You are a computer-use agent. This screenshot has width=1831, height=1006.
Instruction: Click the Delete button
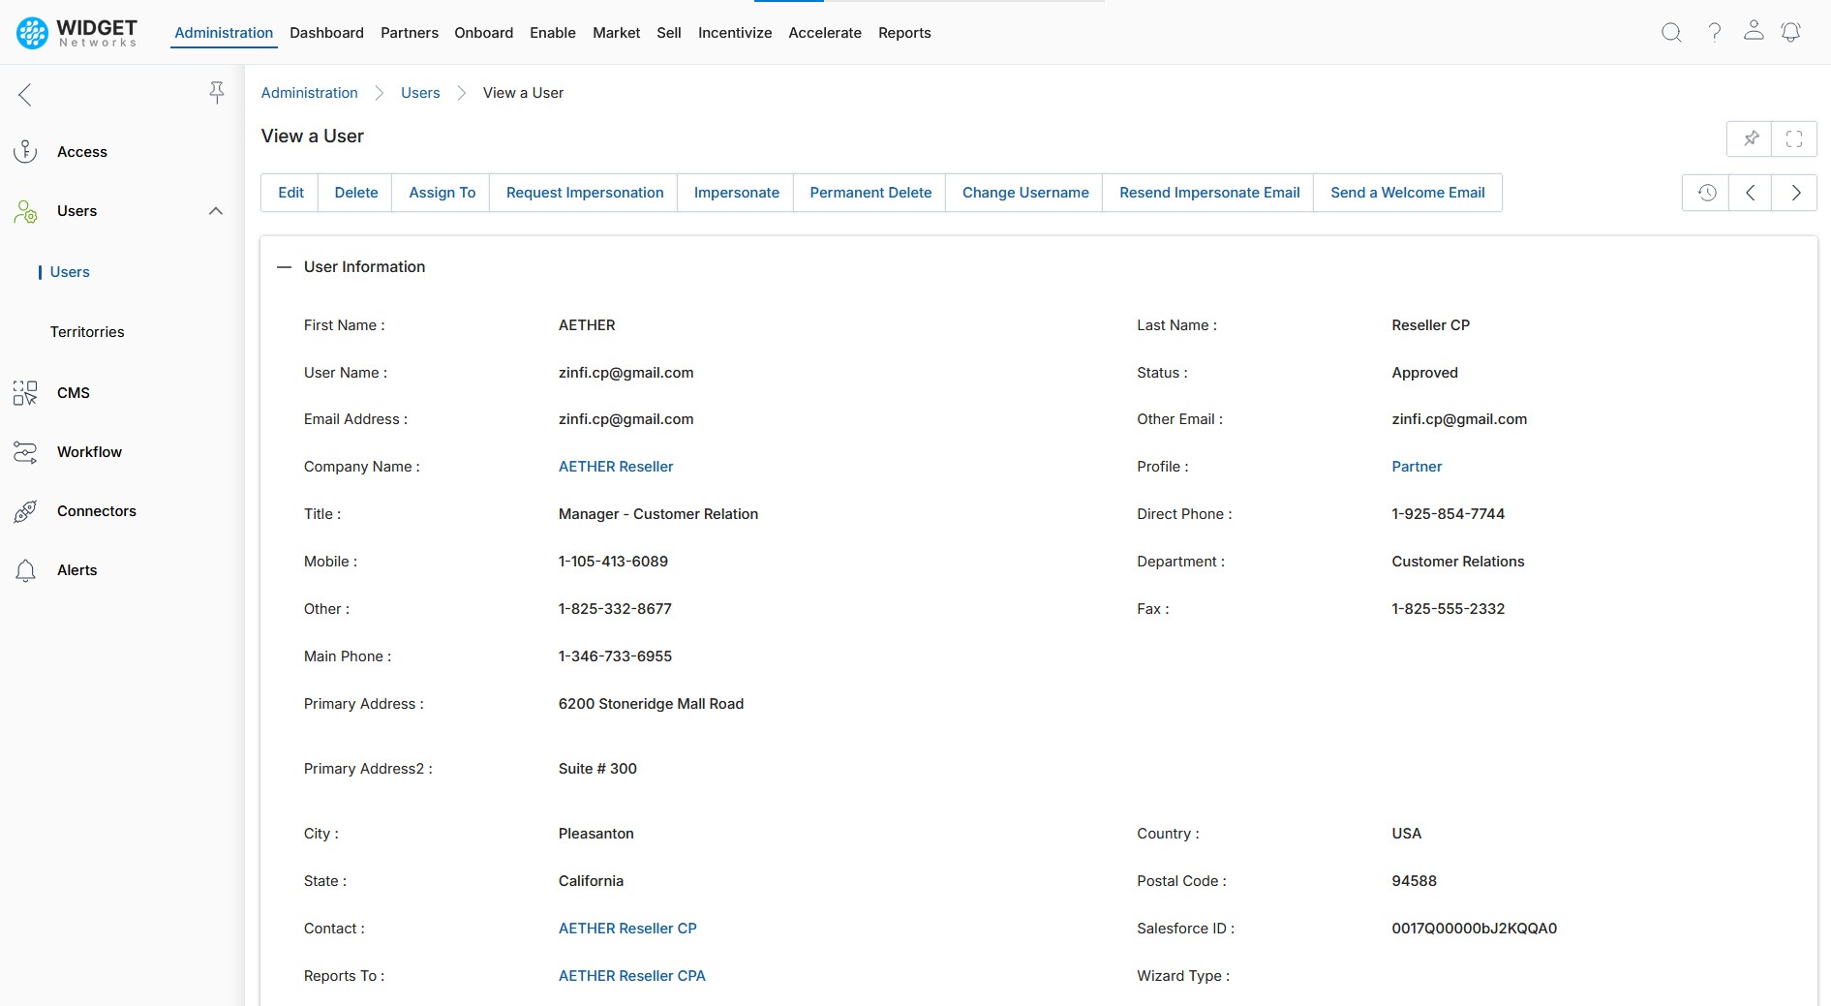pos(356,193)
